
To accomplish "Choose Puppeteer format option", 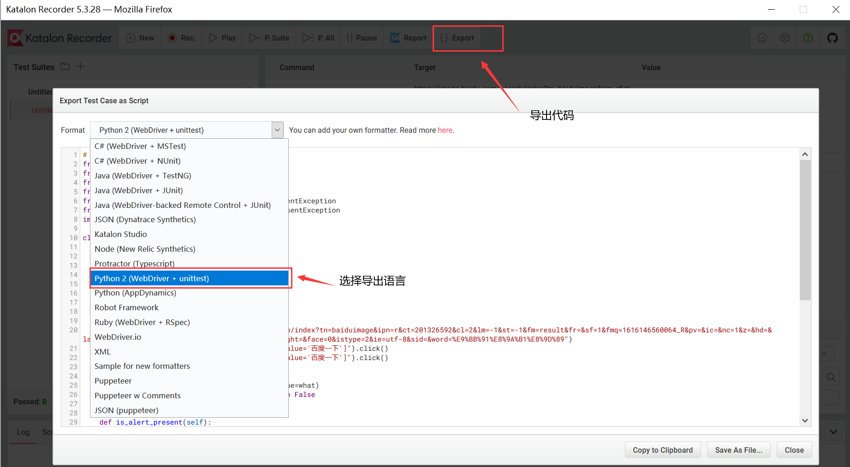I will click(x=189, y=381).
